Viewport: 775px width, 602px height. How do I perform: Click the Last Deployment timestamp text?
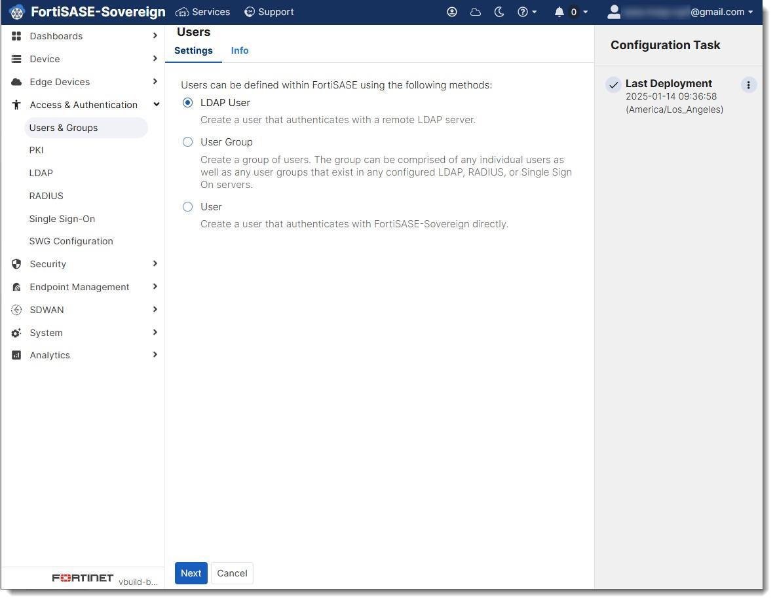click(675, 103)
